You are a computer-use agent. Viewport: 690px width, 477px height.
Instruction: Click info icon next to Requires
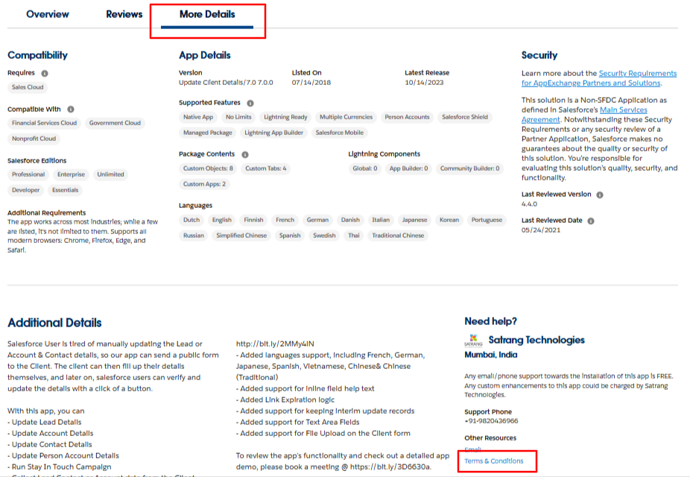point(45,74)
